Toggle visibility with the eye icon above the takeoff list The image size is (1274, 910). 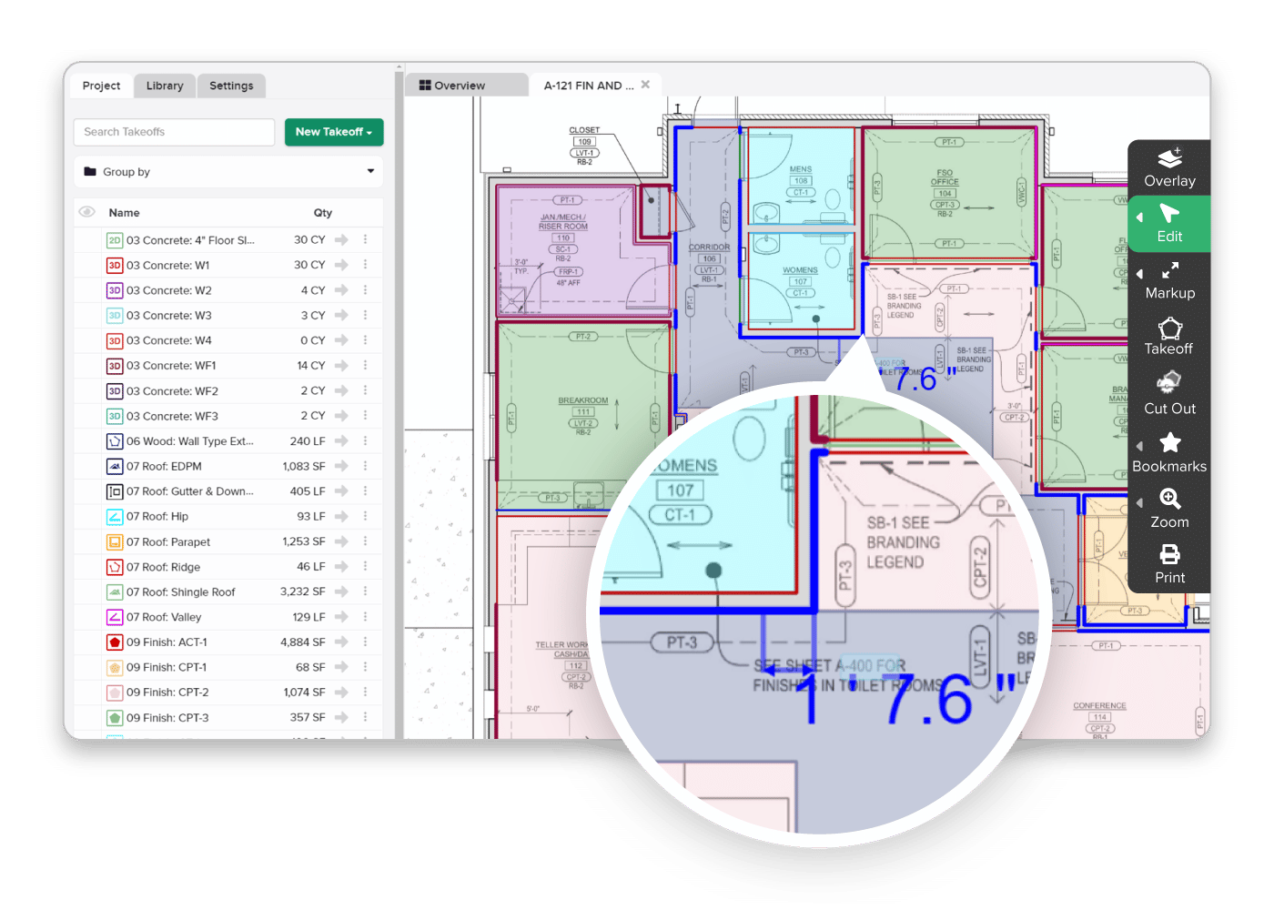pyautogui.click(x=86, y=211)
